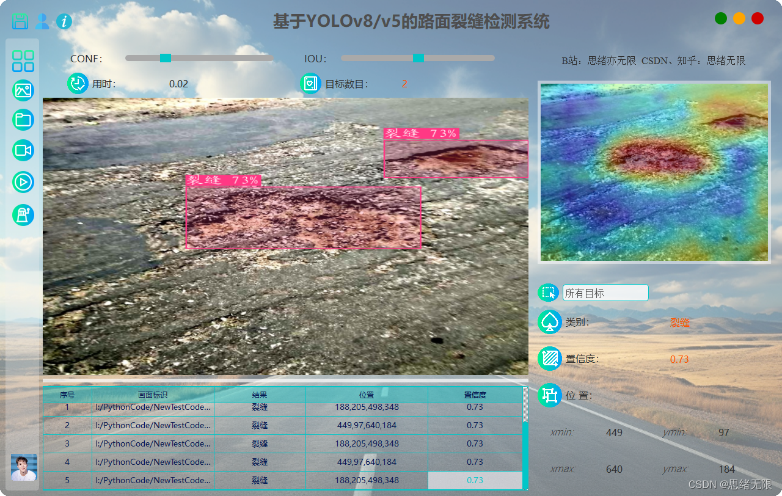Adjust the IOU threshold slider

click(418, 57)
